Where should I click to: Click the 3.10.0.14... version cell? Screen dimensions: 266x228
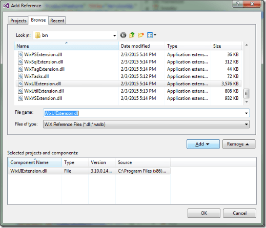(101, 171)
